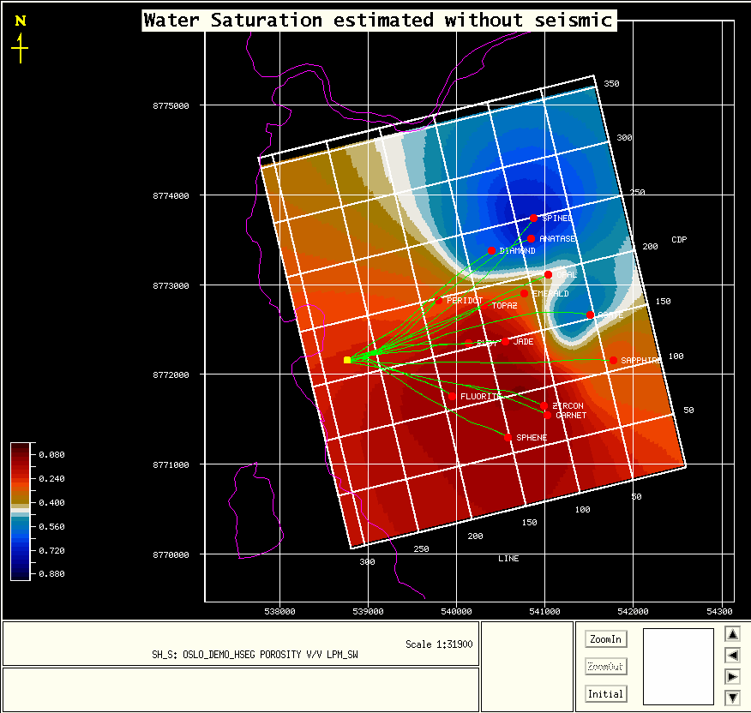Select the SPHENE well marker
The width and height of the screenshot is (751, 713).
point(508,438)
